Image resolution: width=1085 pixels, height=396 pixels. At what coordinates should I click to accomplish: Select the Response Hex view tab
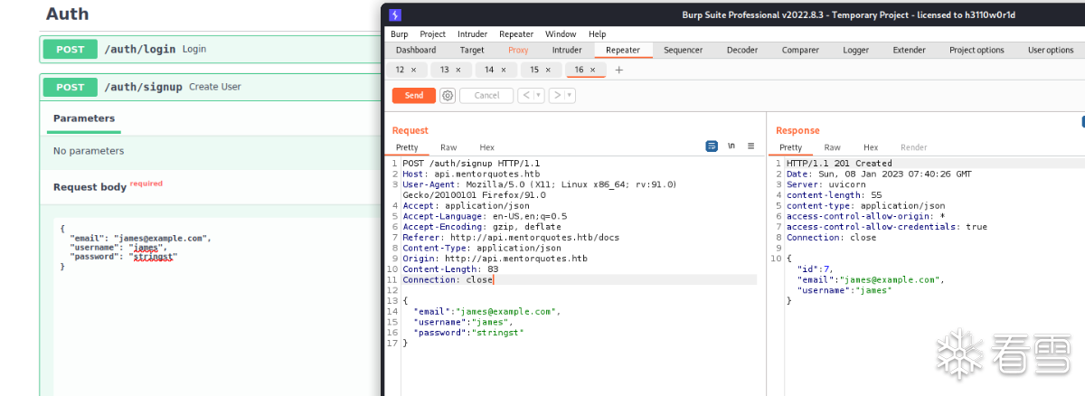point(871,147)
